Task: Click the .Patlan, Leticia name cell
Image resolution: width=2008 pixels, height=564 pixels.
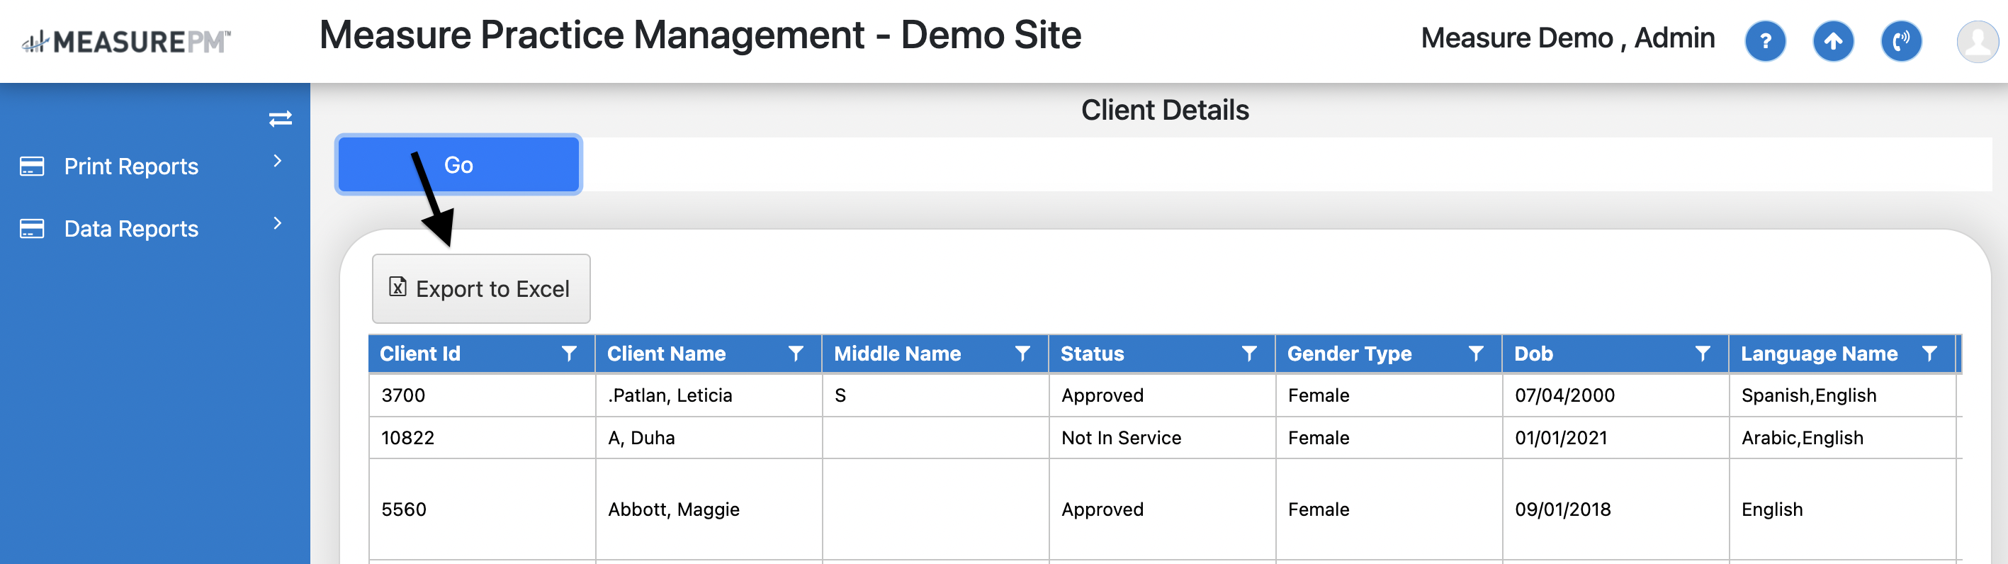Action: (709, 396)
